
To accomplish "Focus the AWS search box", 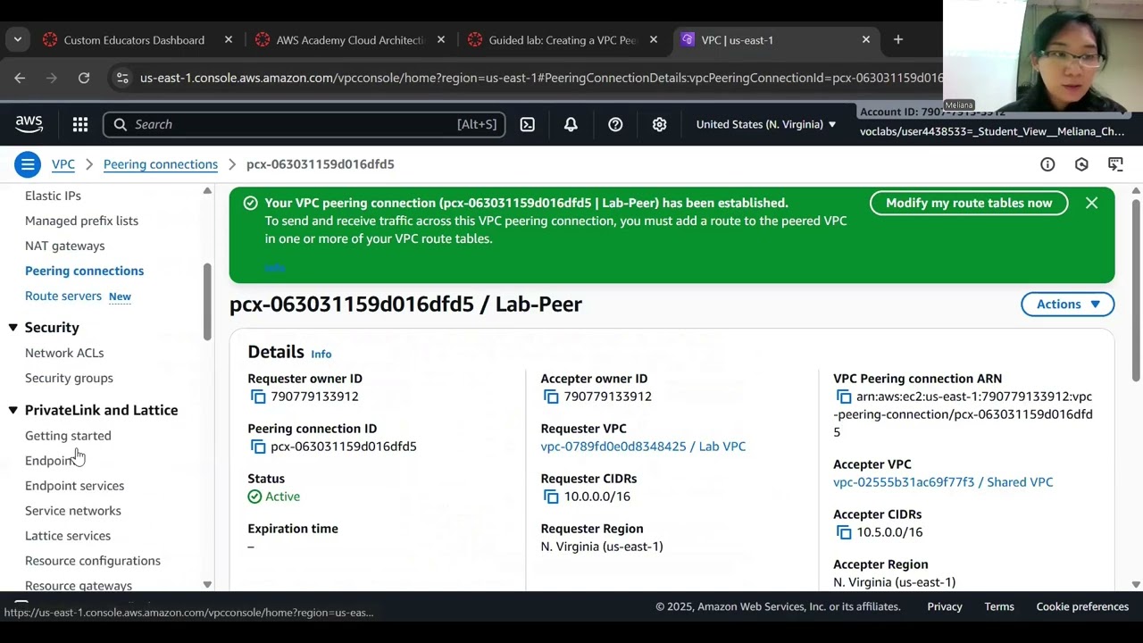I will tap(305, 124).
